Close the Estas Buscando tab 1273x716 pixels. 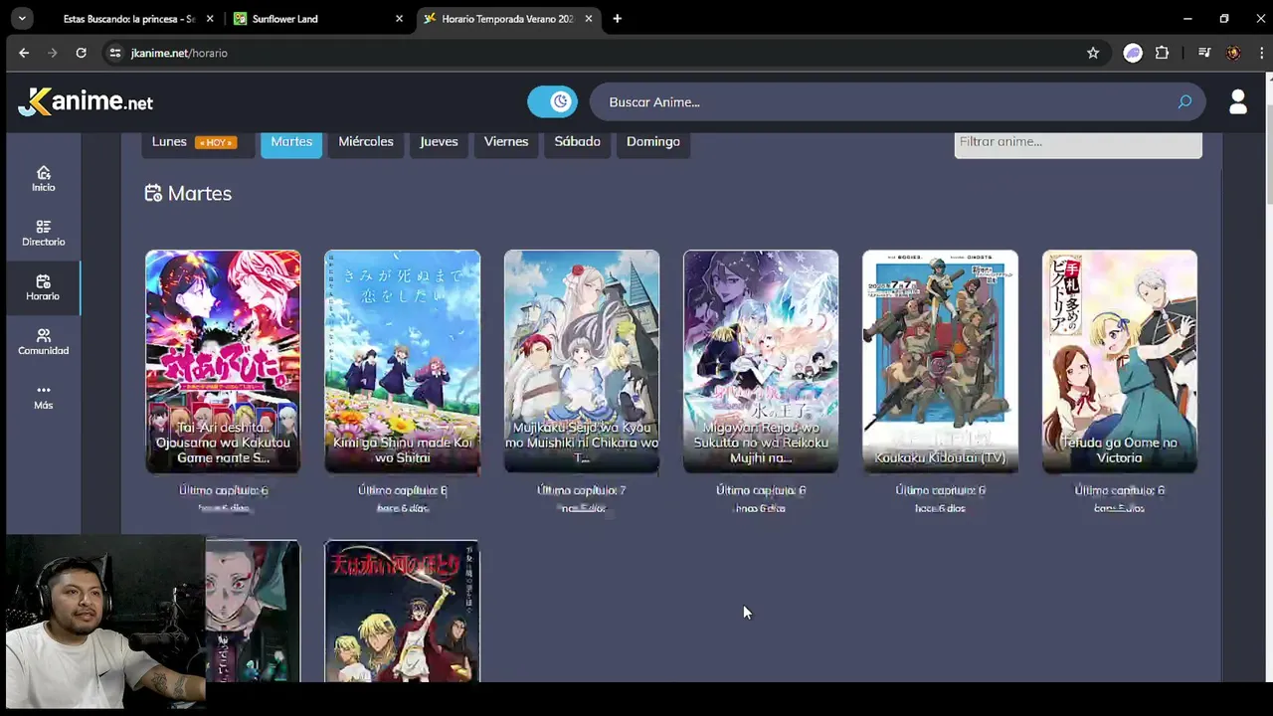coord(209,19)
